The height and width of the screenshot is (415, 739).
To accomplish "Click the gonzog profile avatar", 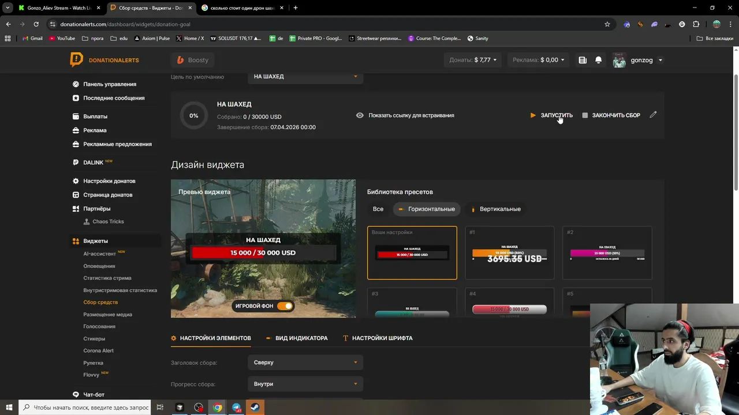I will [x=619, y=60].
